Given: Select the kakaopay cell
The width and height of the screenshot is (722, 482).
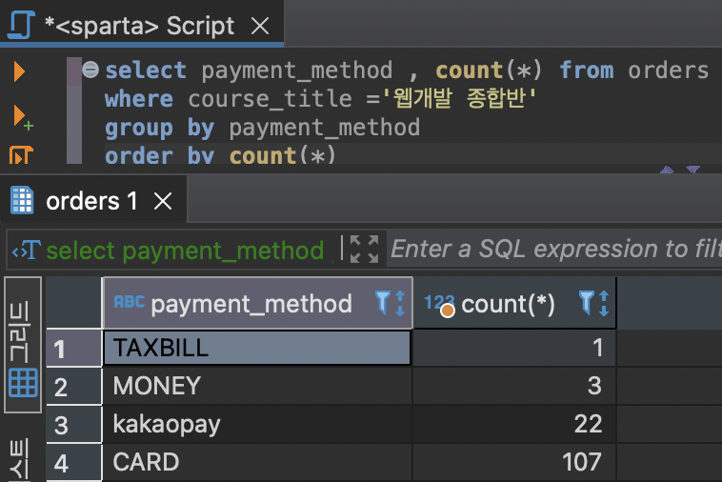Looking at the screenshot, I should pyautogui.click(x=257, y=424).
